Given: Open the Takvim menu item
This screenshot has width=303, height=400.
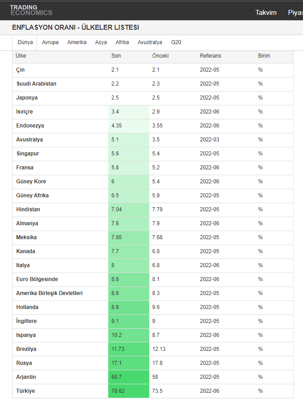Looking at the screenshot, I should pos(266,13).
